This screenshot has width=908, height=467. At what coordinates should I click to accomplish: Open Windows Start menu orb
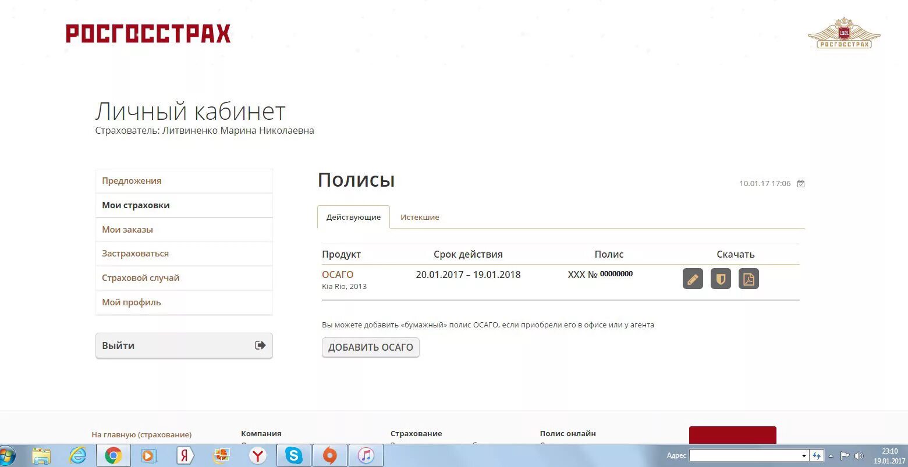click(7, 455)
